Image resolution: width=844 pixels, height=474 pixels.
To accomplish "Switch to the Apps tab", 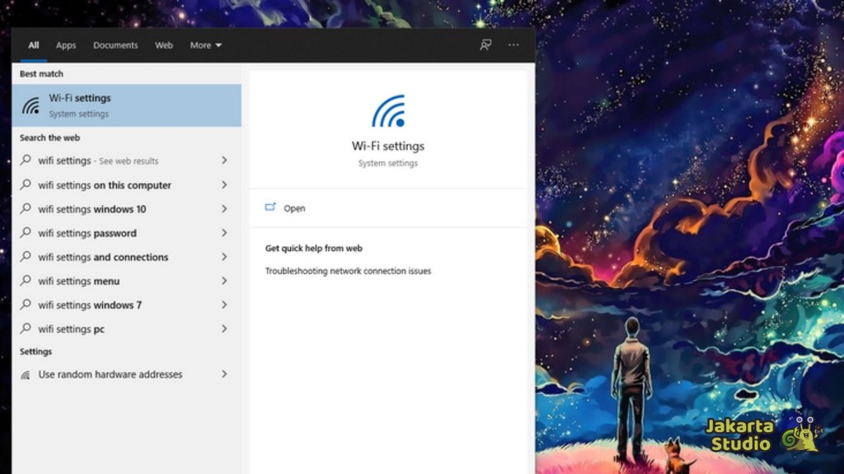I will [x=66, y=45].
